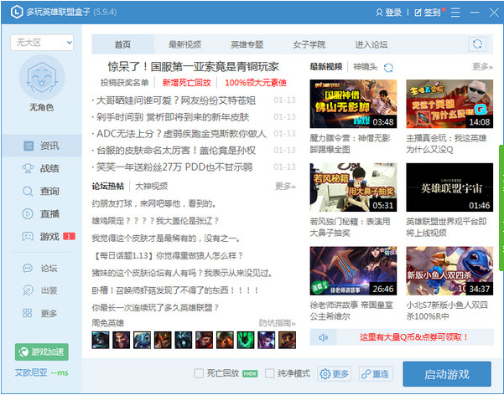504x395 pixels.
Task: Switch to the 英雄专题 tab
Action: (x=247, y=44)
